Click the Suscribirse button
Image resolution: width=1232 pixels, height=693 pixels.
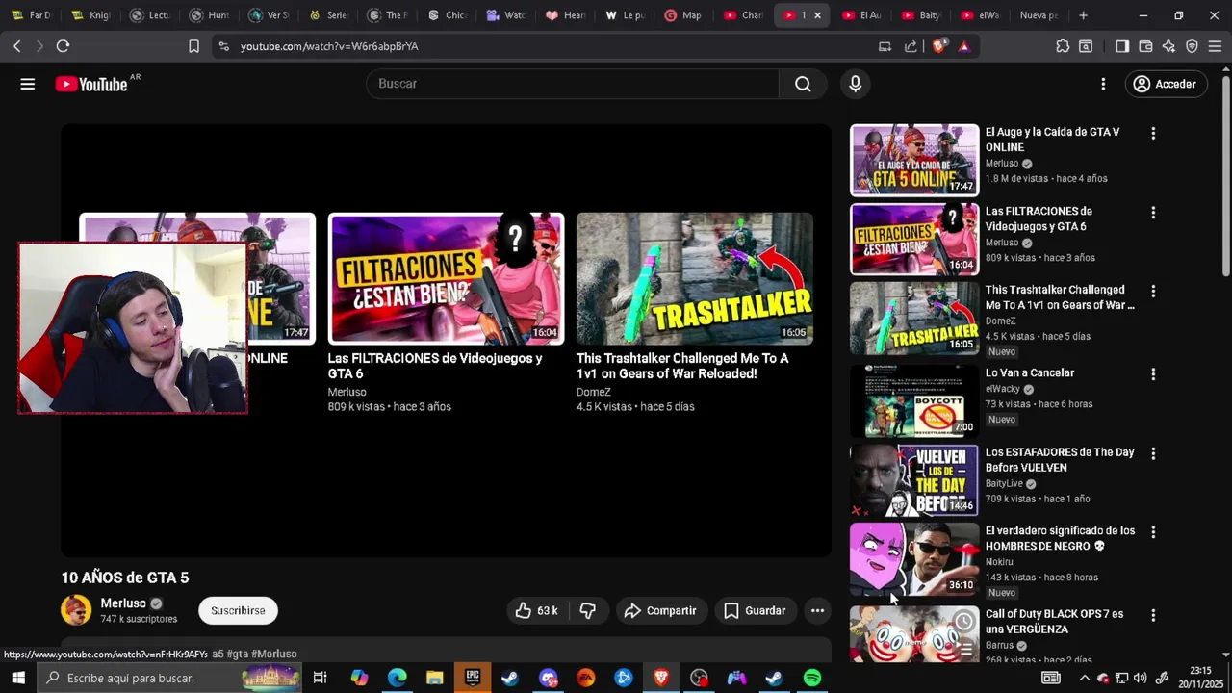click(238, 610)
